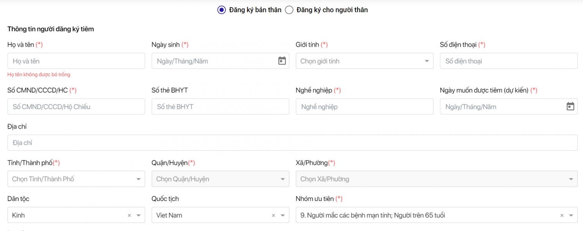Open the Dân tộc dropdown arrow
This screenshot has height=231, width=583.
pos(139,215)
